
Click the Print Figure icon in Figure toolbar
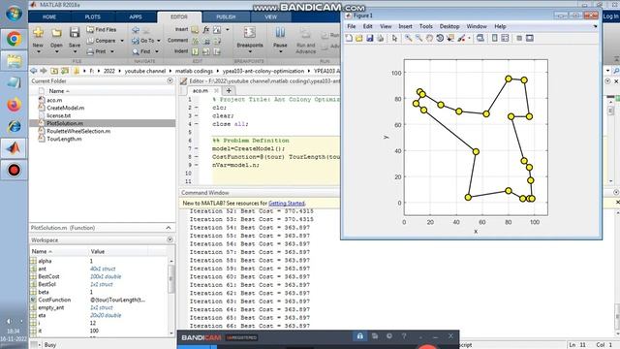[380, 38]
